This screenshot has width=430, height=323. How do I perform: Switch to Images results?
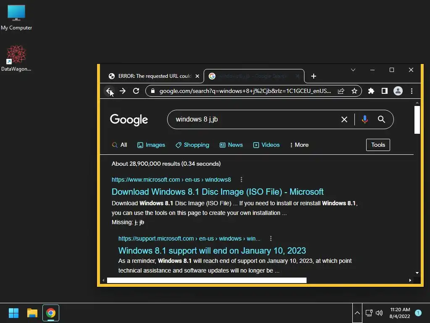tap(151, 145)
